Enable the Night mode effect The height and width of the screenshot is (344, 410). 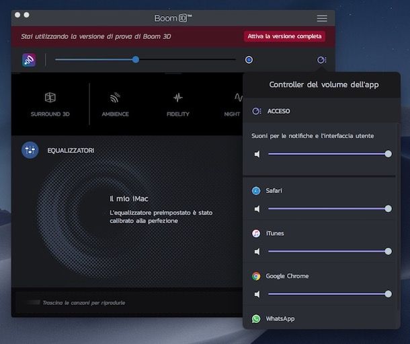click(233, 104)
